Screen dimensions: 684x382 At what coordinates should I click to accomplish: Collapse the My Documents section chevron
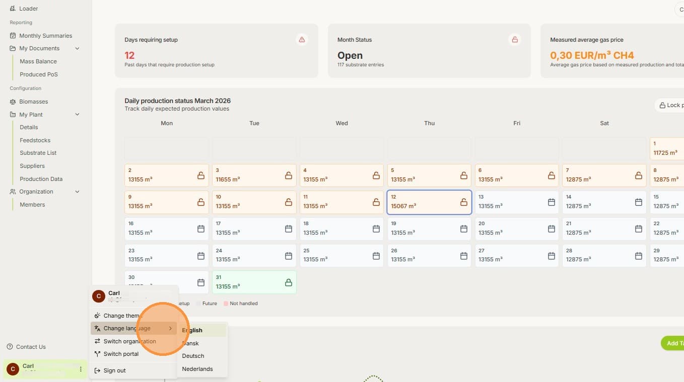click(77, 48)
